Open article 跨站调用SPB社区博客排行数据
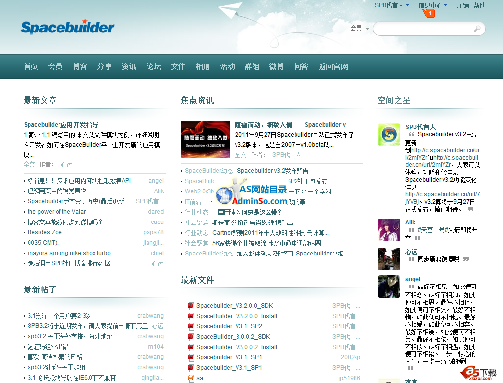 coord(69,263)
